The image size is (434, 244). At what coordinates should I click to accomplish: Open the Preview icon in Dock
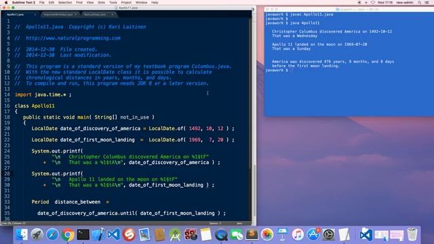(144, 235)
